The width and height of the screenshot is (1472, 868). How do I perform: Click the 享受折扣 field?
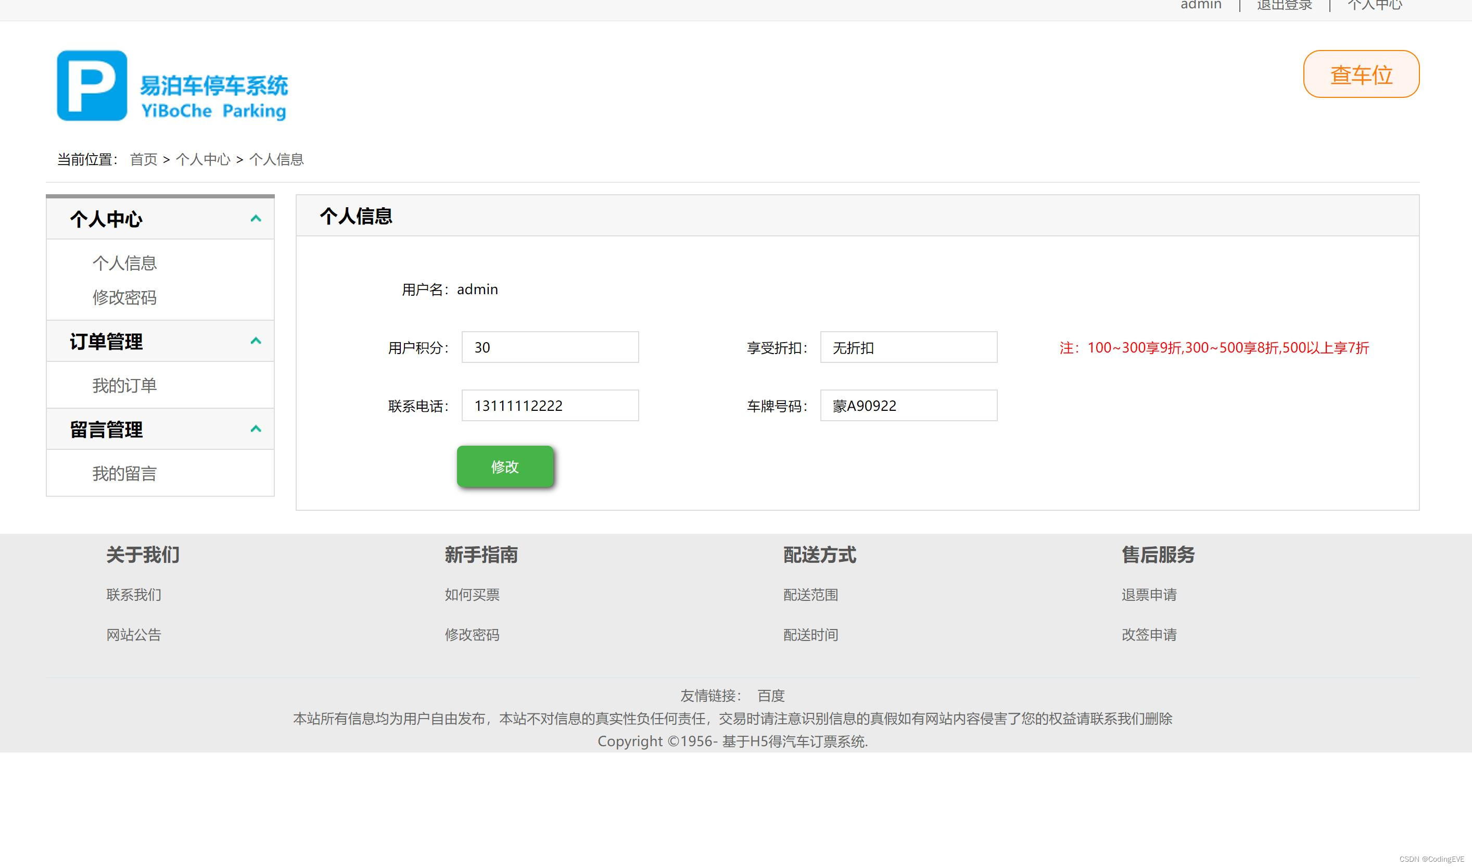tap(908, 347)
